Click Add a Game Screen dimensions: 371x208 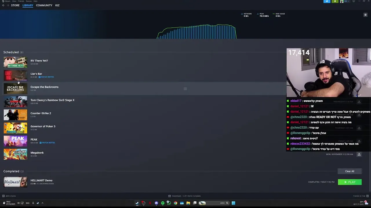(x=9, y=196)
